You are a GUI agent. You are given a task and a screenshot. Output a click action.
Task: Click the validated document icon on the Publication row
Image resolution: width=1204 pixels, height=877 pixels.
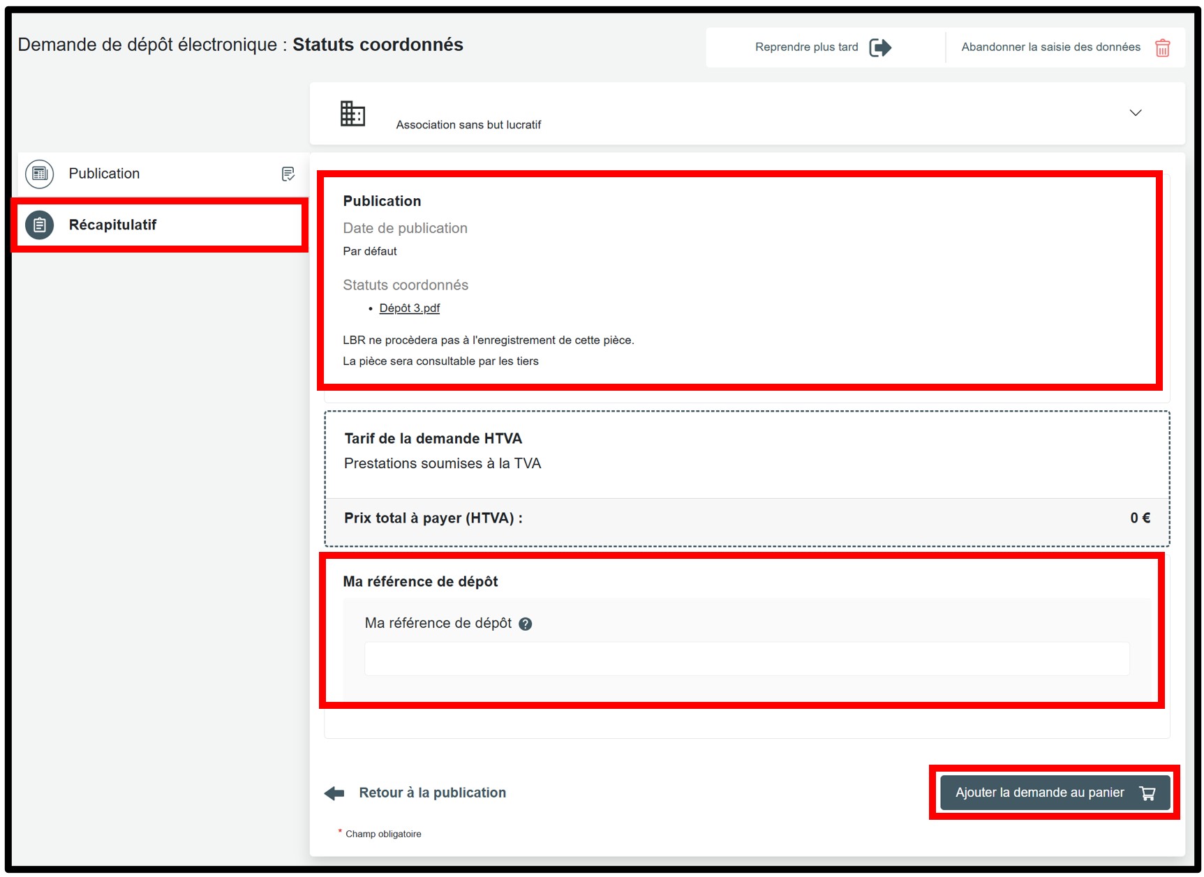[288, 174]
